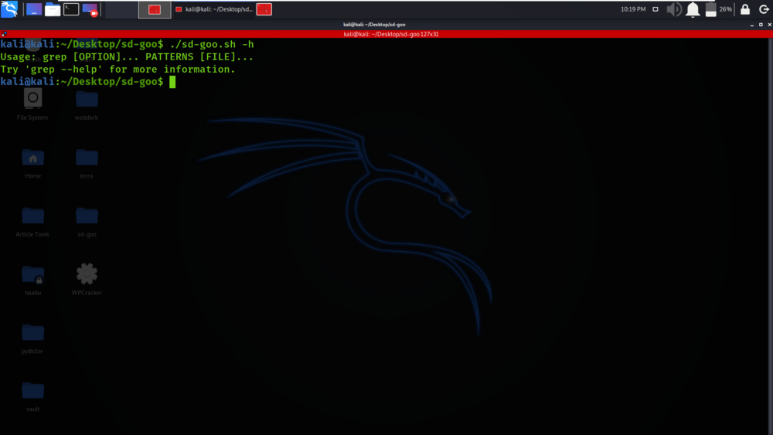Screen dimensions: 773x435
Task: Click the 'Usage: grep [OPTION]...' output line
Action: (x=127, y=56)
